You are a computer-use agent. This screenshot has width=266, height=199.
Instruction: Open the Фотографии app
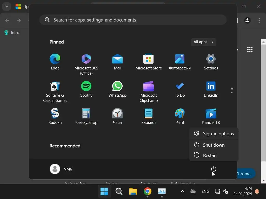(x=180, y=62)
